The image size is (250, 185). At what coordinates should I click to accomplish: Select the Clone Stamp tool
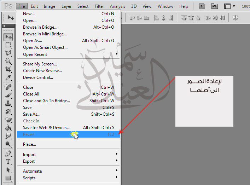click(8, 103)
